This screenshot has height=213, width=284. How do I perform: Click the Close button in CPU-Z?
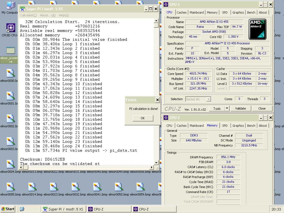[262, 109]
